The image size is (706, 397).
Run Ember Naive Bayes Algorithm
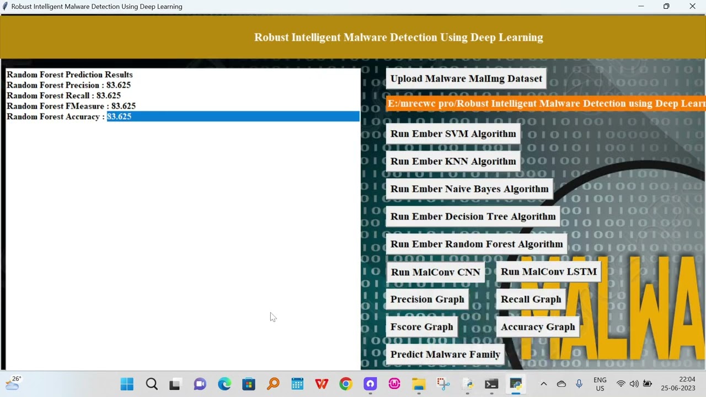point(469,189)
